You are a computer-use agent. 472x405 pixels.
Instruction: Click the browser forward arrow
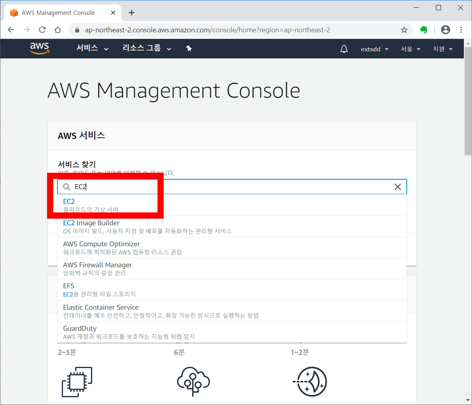click(26, 30)
